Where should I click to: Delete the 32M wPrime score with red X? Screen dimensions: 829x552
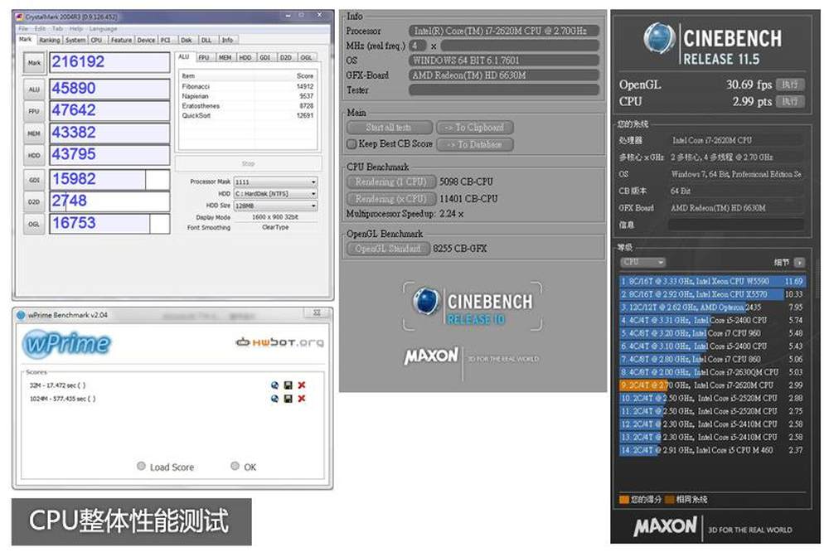(x=302, y=385)
